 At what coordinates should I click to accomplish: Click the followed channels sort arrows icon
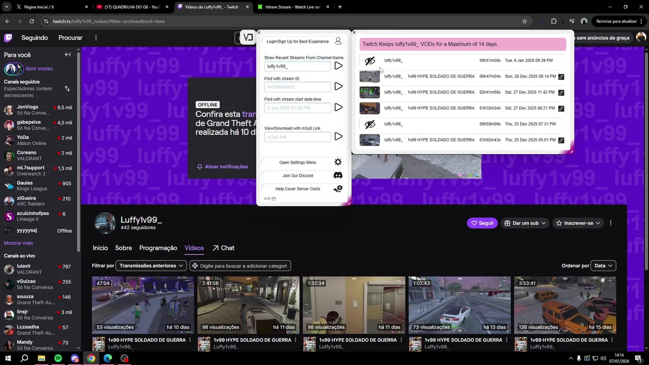pos(67,89)
